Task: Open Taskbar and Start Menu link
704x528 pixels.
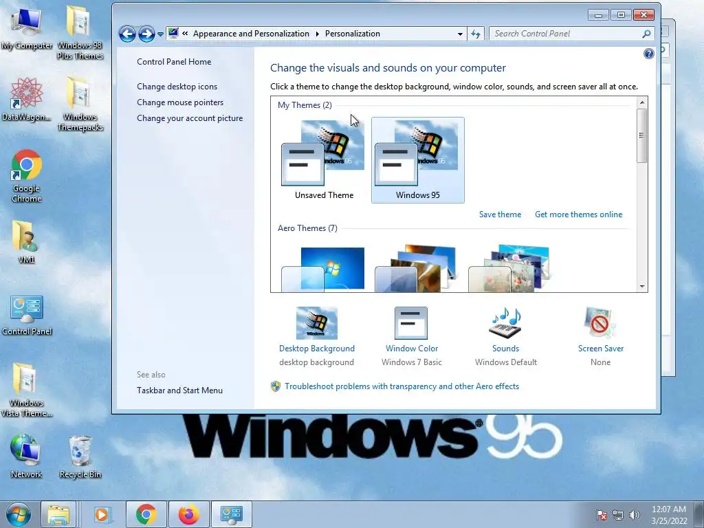Action: (179, 390)
